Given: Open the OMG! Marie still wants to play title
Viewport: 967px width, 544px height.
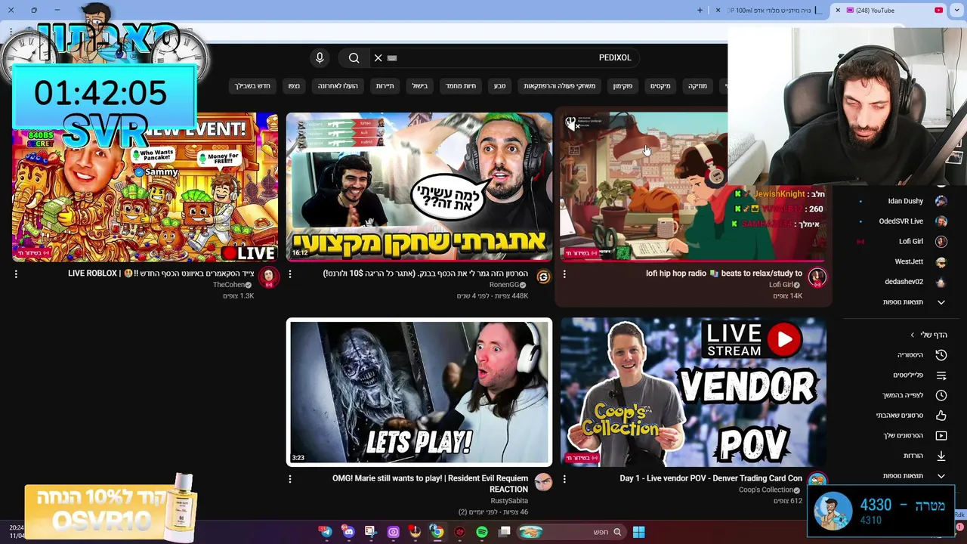Looking at the screenshot, I should (x=430, y=484).
